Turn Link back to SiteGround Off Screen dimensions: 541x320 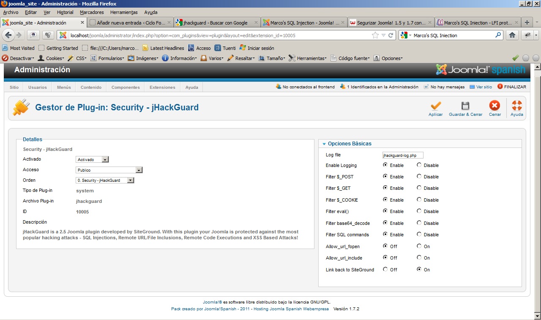point(385,269)
